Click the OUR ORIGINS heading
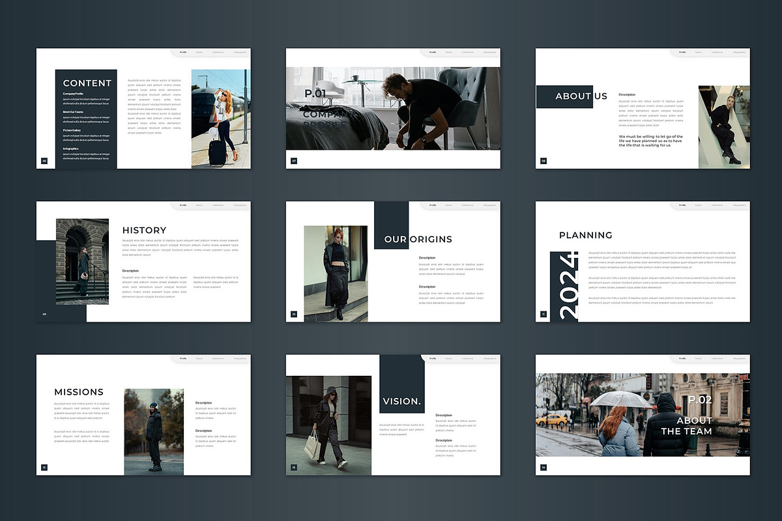The width and height of the screenshot is (782, 521). [418, 240]
